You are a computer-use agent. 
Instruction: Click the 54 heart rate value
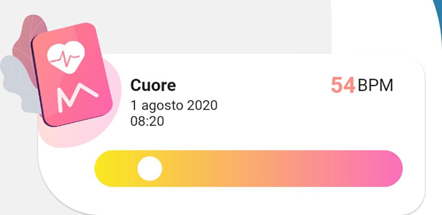[x=343, y=85]
